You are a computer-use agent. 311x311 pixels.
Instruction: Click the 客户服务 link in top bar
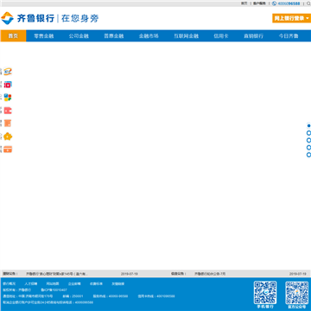coord(259,3)
